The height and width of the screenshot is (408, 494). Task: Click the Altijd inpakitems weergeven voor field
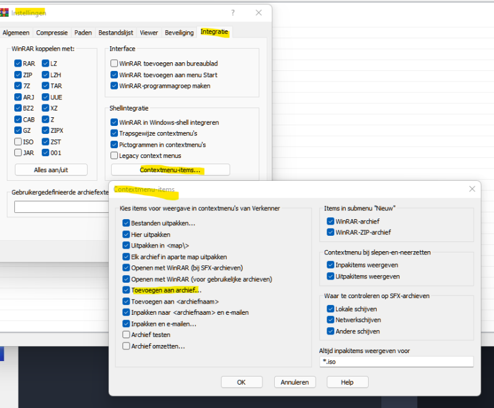coord(396,362)
